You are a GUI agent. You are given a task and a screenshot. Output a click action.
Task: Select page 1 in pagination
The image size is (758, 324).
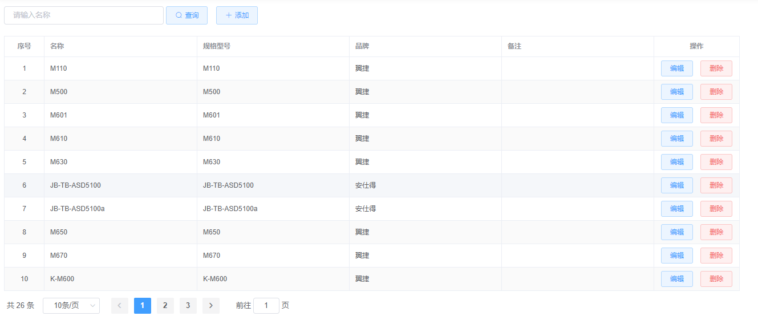tap(143, 306)
